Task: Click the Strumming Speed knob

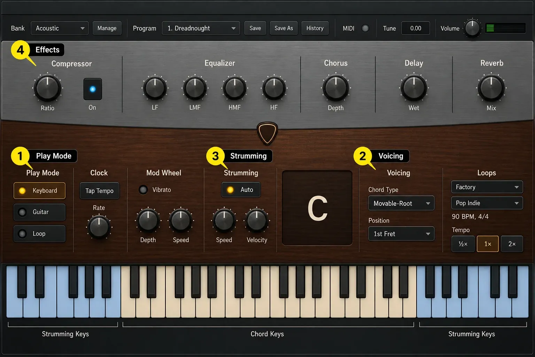Action: pos(224,221)
